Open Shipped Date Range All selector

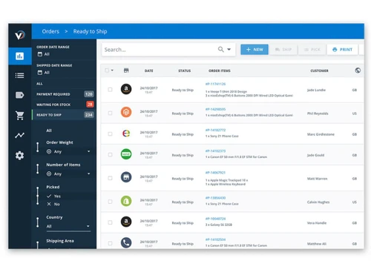coord(44,73)
